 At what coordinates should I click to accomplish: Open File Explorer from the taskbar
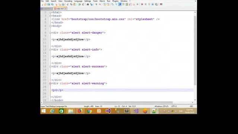coord(71,111)
